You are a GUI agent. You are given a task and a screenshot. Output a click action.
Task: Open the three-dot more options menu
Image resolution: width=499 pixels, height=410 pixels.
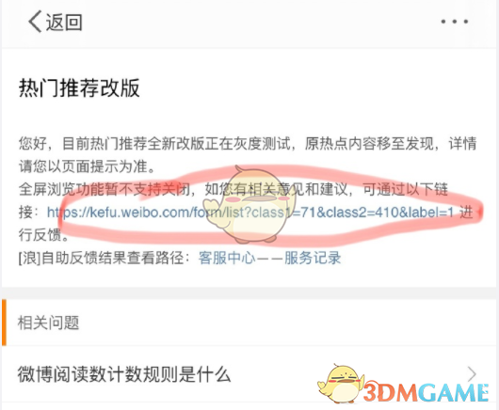(454, 22)
